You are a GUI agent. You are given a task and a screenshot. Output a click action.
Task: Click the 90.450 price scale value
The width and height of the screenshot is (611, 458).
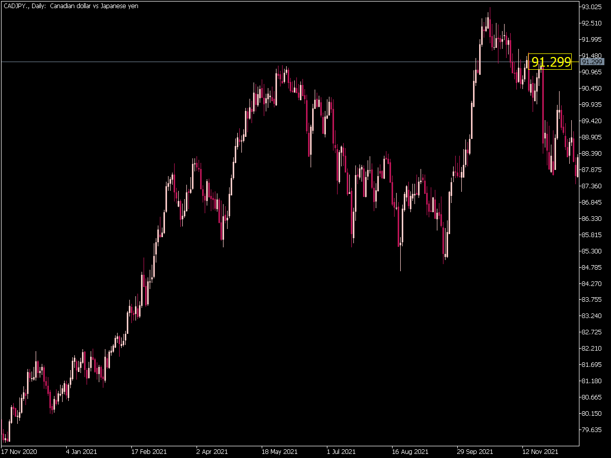[x=592, y=89]
